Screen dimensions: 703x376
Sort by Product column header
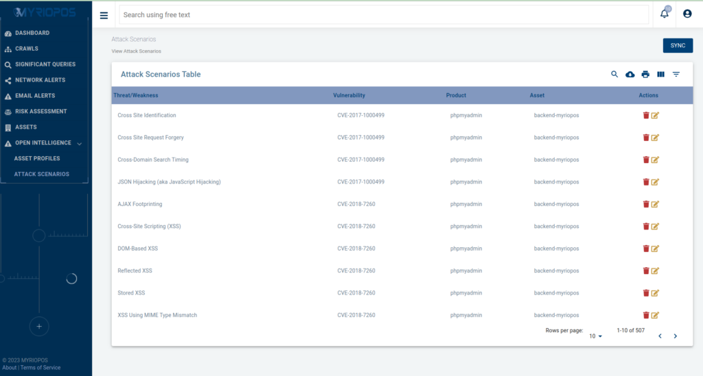456,95
